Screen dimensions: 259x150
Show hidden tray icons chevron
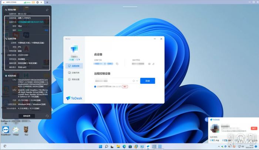click(219, 147)
